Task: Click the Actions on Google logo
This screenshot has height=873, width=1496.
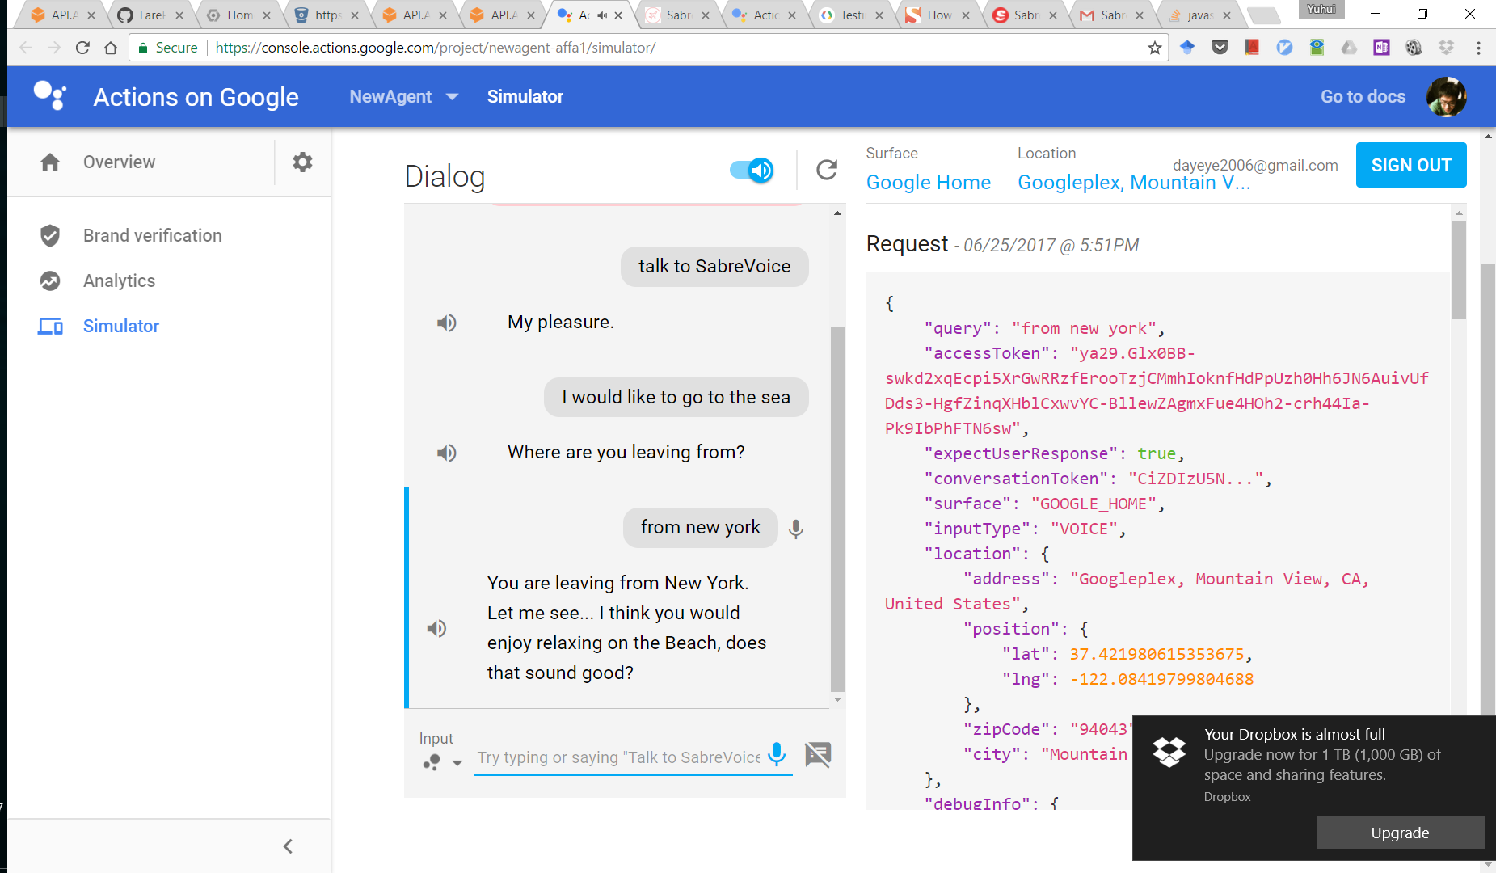Action: click(x=50, y=95)
